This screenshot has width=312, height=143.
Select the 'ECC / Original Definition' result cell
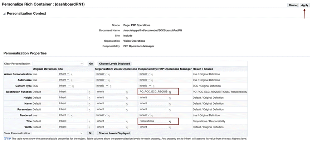[207, 86]
